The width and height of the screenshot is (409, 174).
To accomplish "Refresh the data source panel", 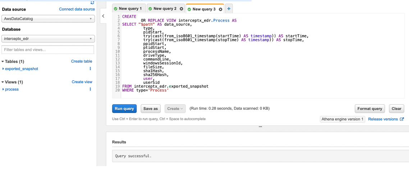I will [x=92, y=3].
